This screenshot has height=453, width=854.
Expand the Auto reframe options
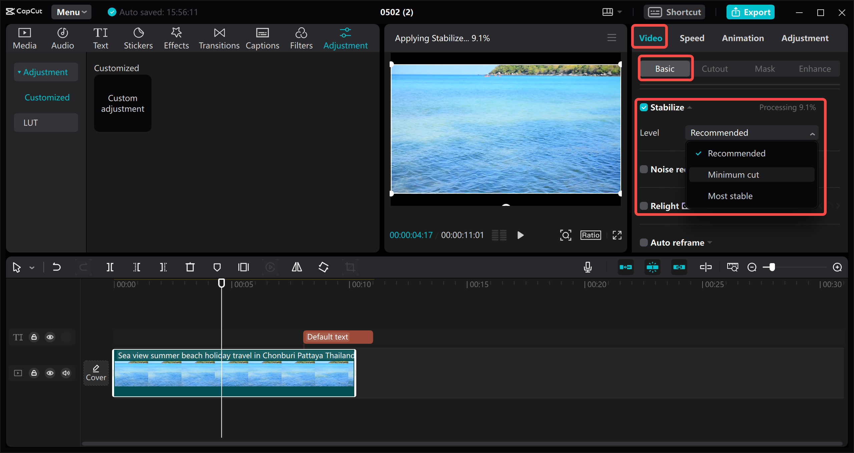[710, 242]
